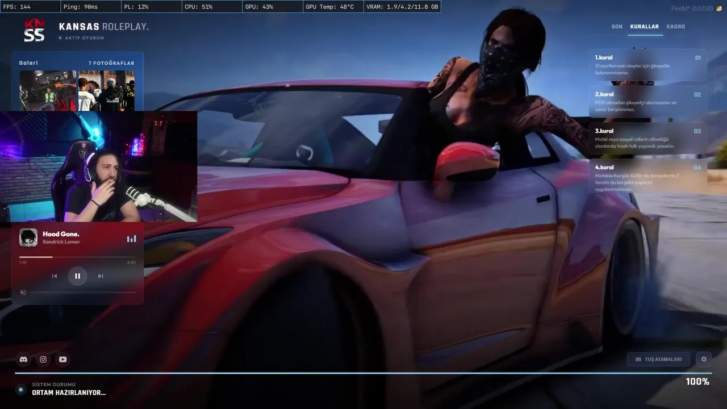Click the 100% loading percentage
This screenshot has width=727, height=409.
(697, 382)
